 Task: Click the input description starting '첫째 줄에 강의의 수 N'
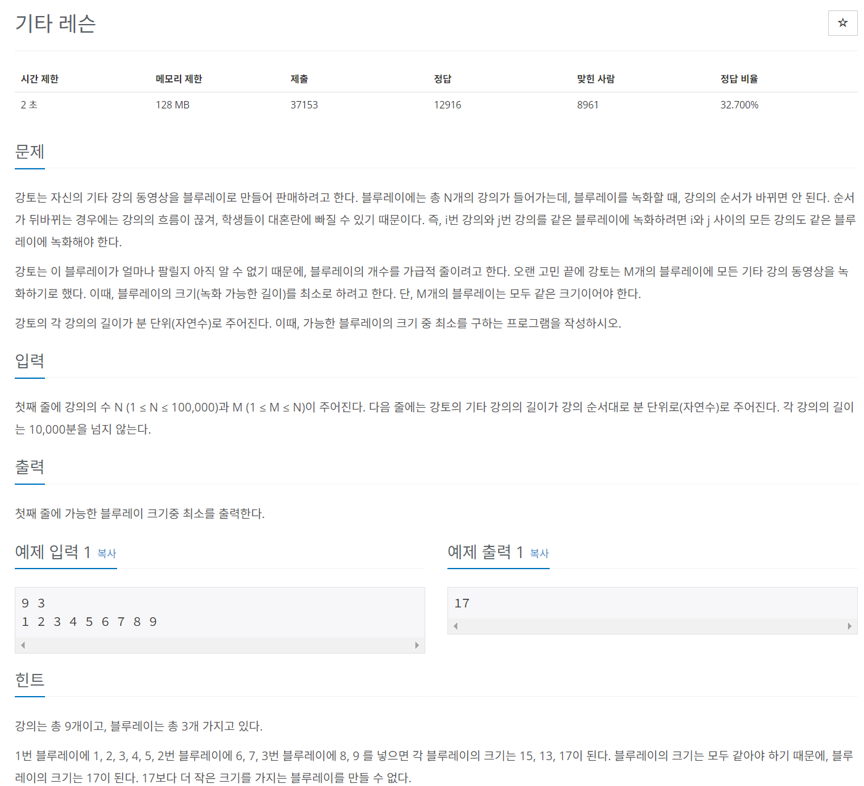[x=435, y=418]
